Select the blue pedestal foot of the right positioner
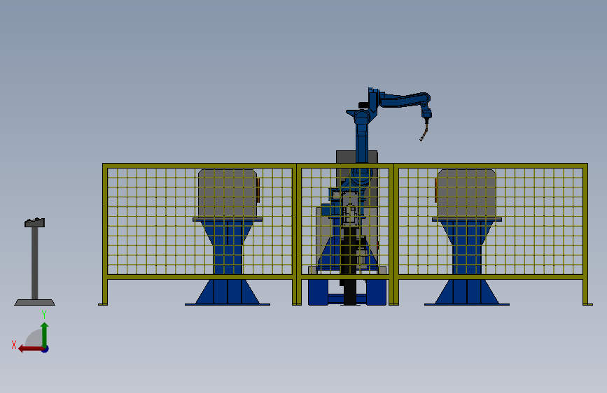Image resolution: width=607 pixels, height=393 pixels. [467, 292]
